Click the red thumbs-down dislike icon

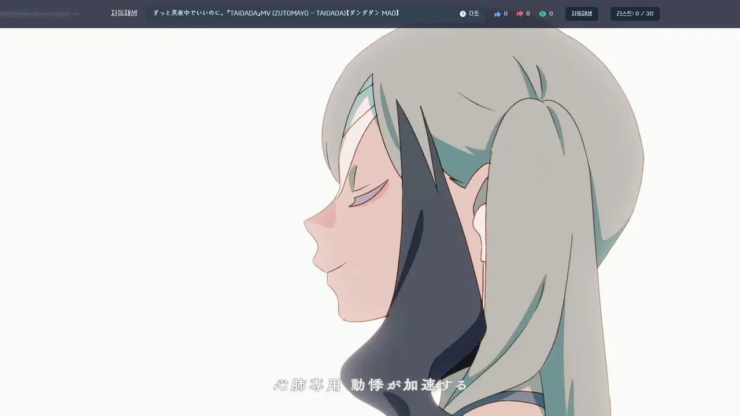[x=520, y=14]
